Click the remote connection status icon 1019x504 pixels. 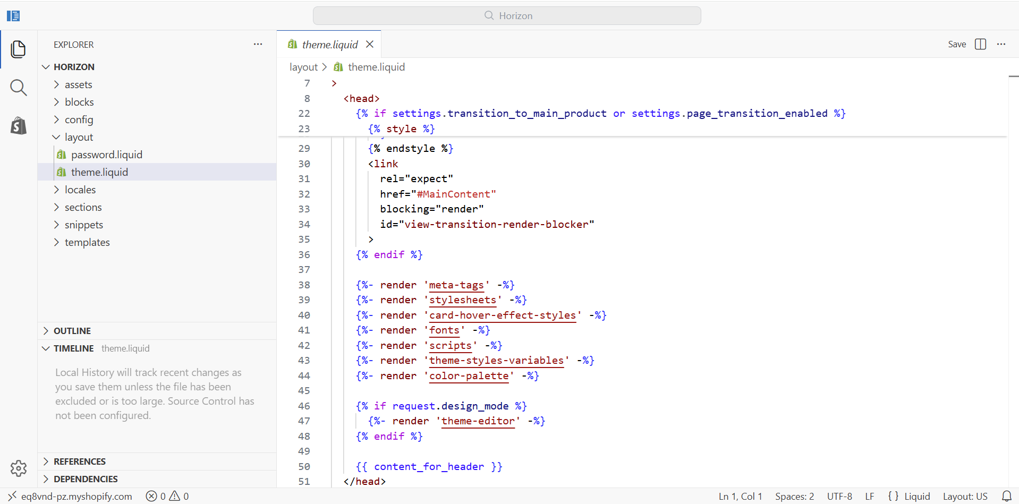12,496
